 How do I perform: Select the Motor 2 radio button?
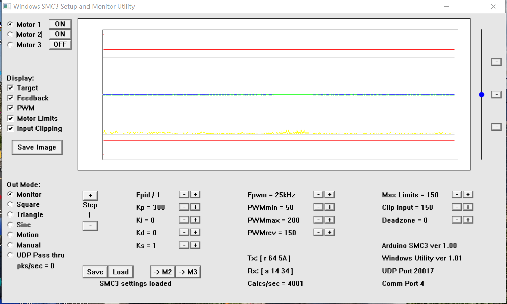(10, 34)
